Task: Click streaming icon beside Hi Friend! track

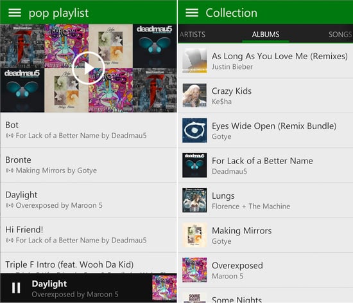Action: (x=10, y=241)
